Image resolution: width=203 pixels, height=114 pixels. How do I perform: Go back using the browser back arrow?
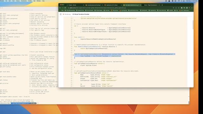pos(60,8)
